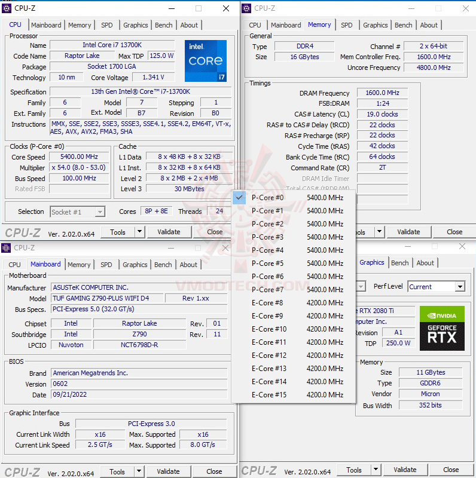The image size is (476, 478).
Task: Open Bench tab in Memory window
Action: tap(404, 25)
